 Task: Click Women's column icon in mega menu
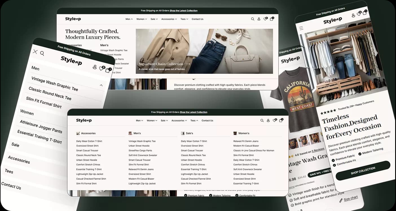(235, 133)
